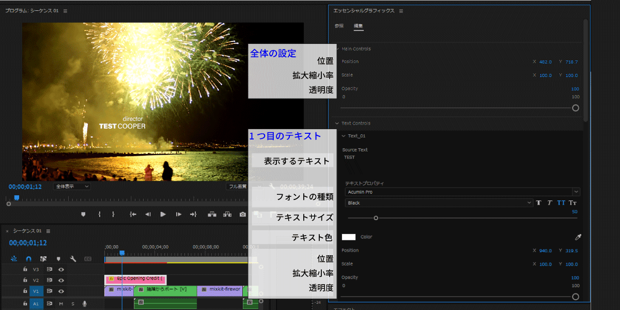Image resolution: width=620 pixels, height=310 pixels.
Task: Go to In point button
Action: click(x=133, y=214)
